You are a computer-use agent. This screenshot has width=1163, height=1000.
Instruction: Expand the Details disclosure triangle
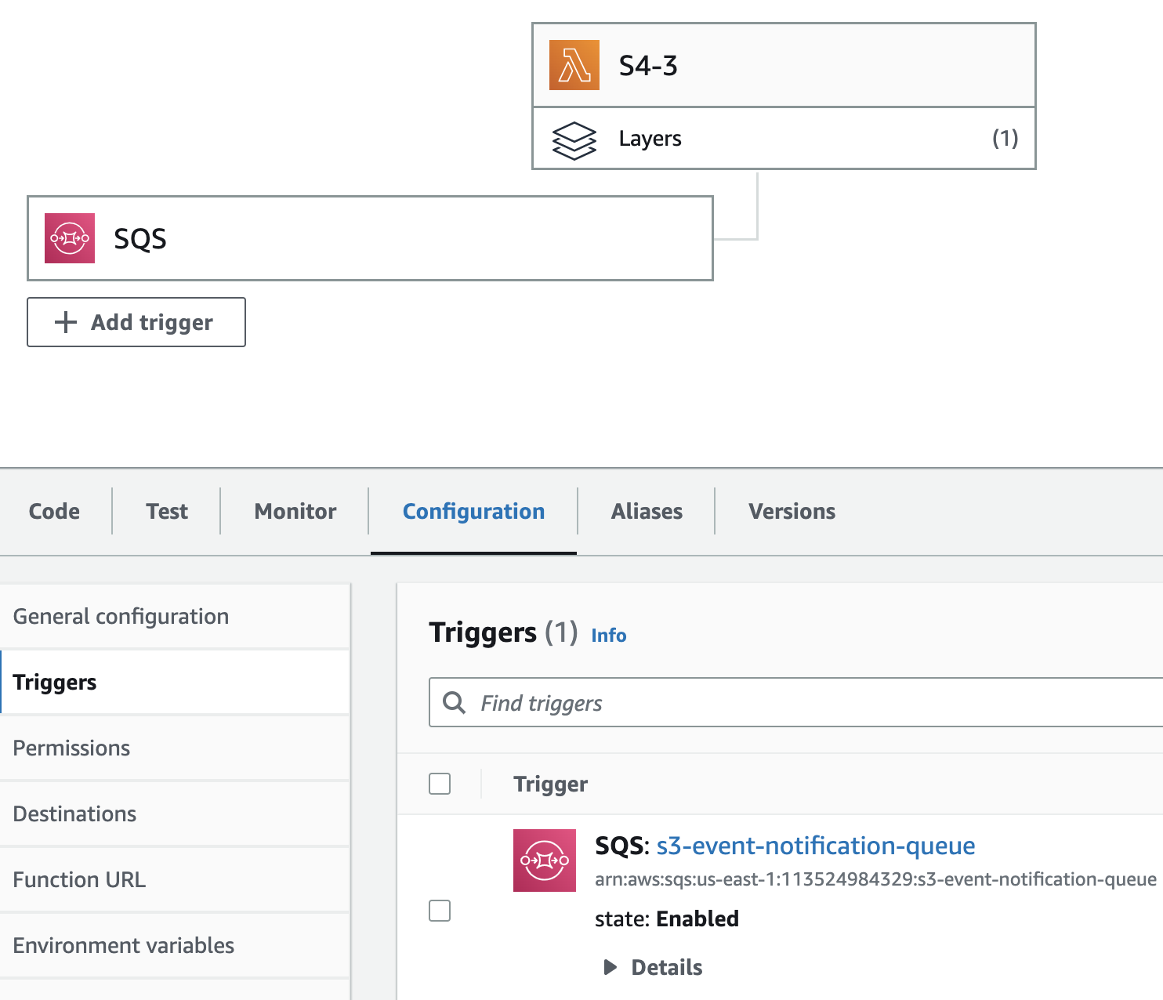pos(610,967)
